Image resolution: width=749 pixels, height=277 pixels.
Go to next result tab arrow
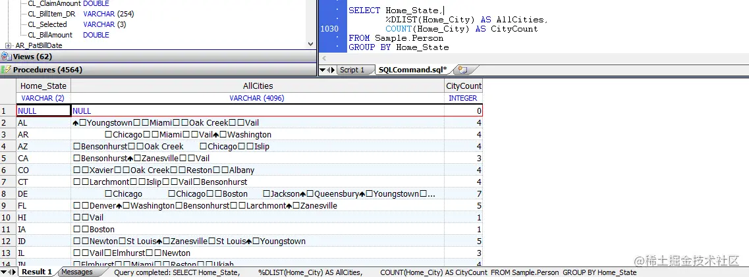[x=15, y=272]
